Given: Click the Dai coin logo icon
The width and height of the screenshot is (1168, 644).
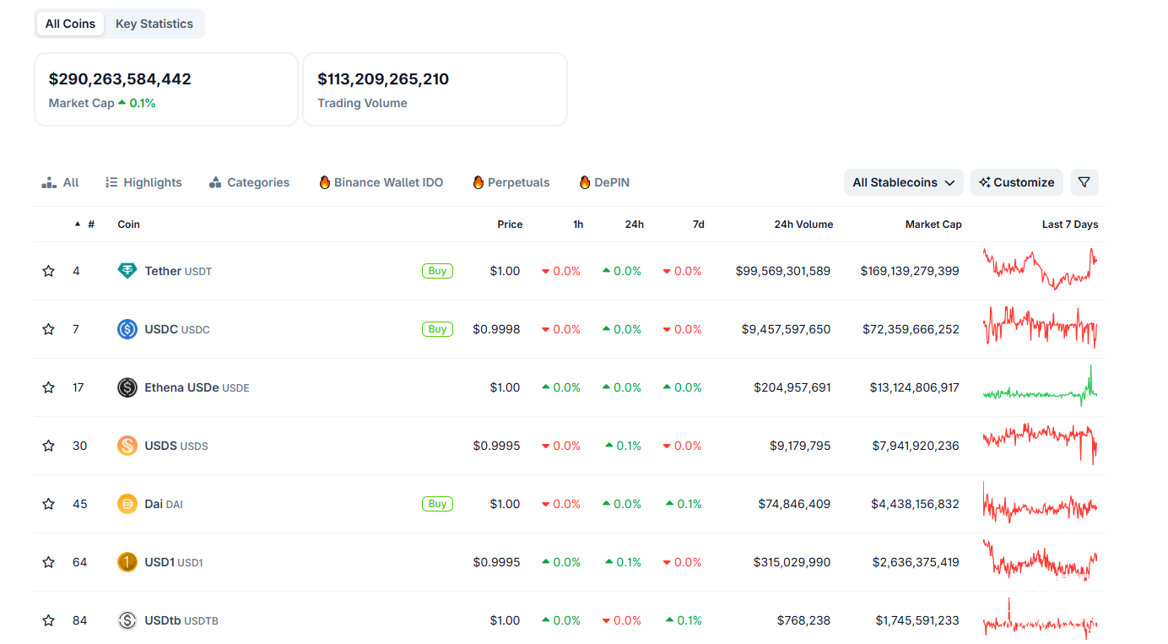Looking at the screenshot, I should pos(127,504).
